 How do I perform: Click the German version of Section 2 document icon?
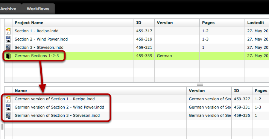(8, 107)
